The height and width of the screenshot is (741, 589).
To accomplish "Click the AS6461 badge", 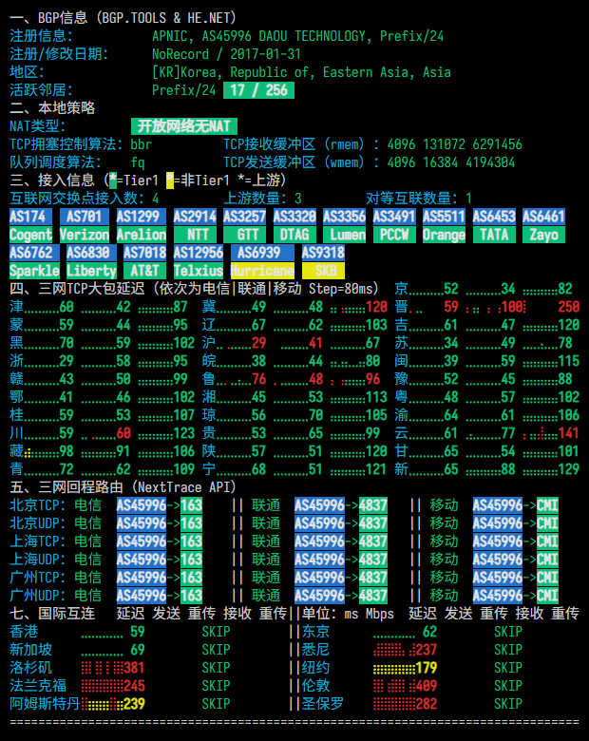I will pos(543,217).
